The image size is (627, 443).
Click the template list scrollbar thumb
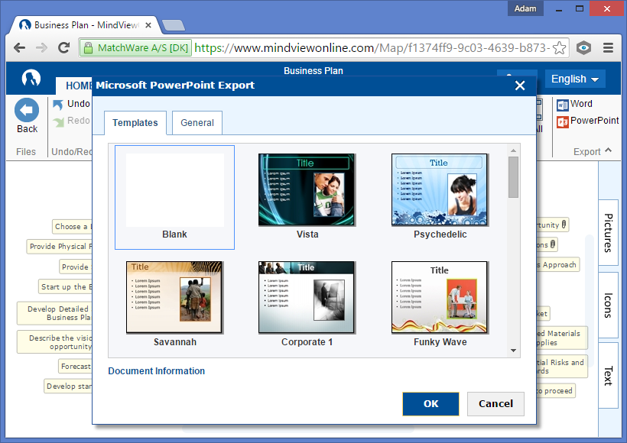[x=513, y=177]
